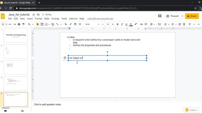Screen dimensions: 202x114
Task: Switch to grid view of slides
Action: (22, 111)
